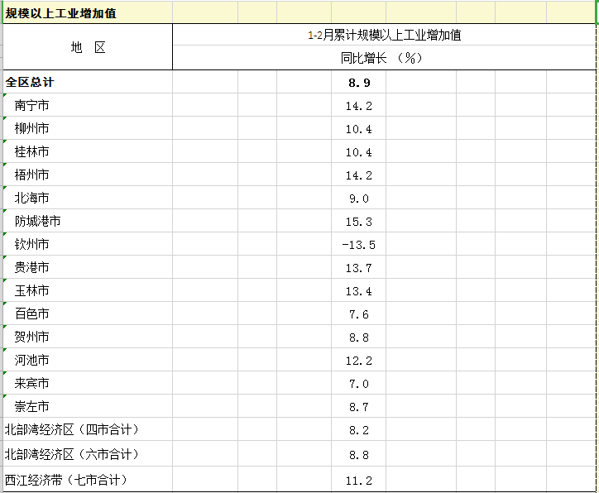The height and width of the screenshot is (493, 599).
Task: Click the 14.2 value for 梧州市
Action: click(359, 175)
